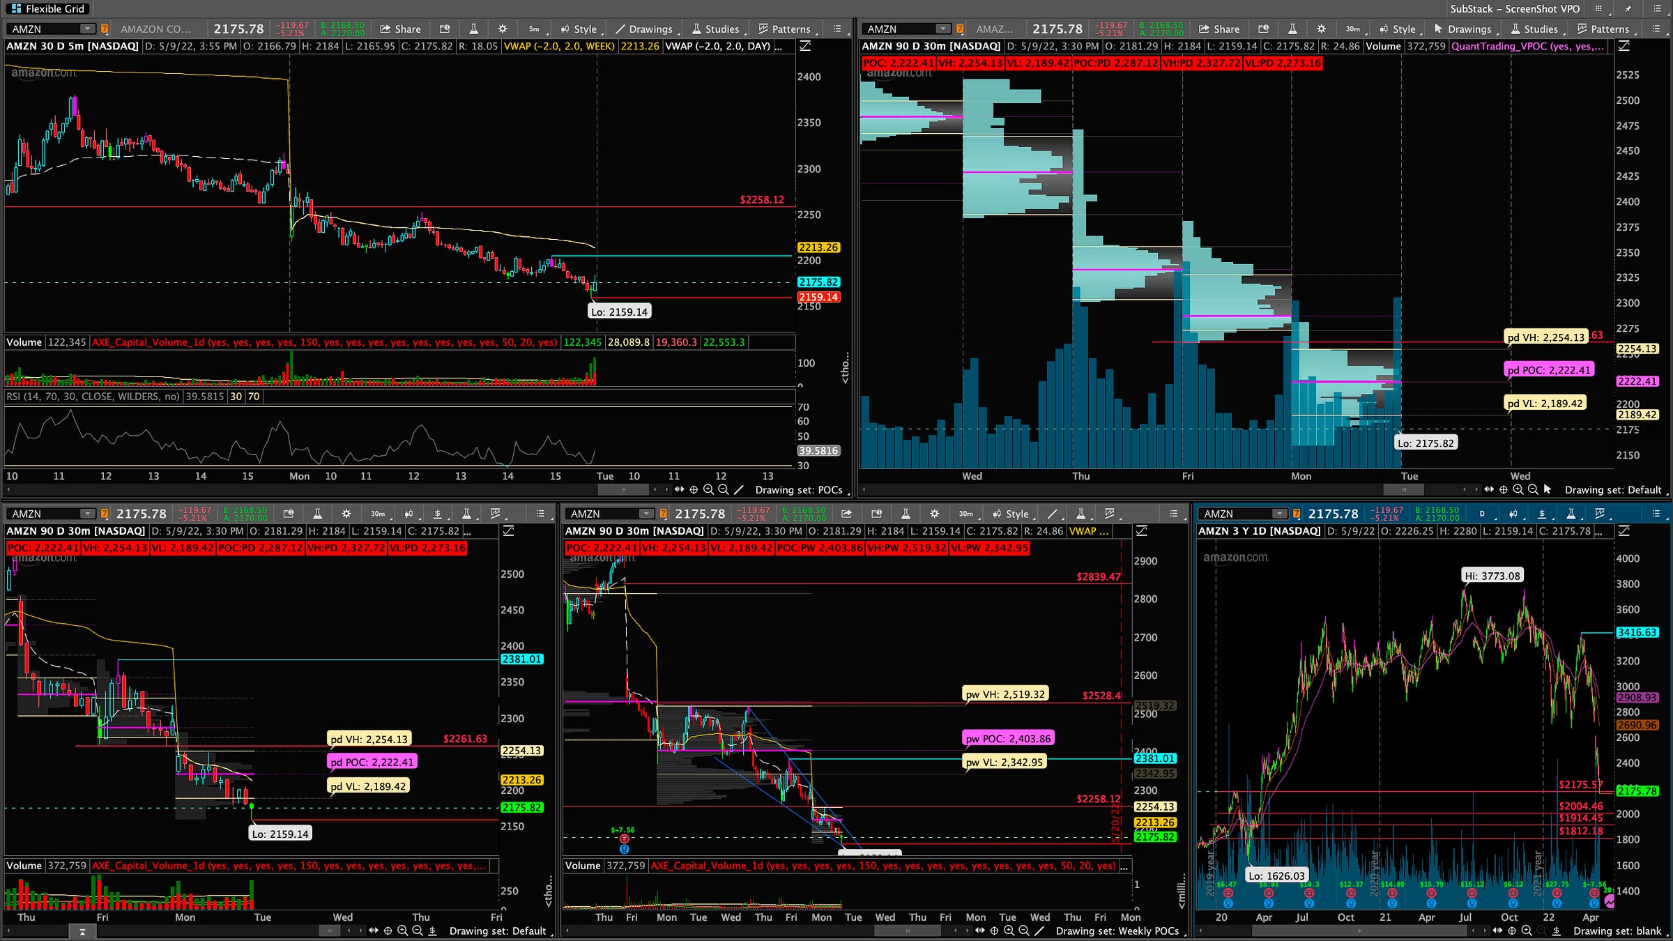Open 30m timeframe selector in the volume profile chart
This screenshot has height=941, width=1673.
1354,29
